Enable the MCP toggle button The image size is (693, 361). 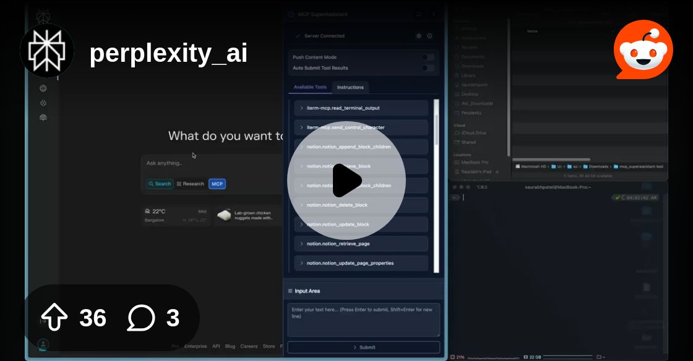click(217, 184)
